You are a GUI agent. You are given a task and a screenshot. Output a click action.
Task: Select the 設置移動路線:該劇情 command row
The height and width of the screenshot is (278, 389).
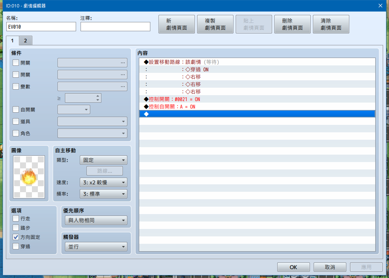coord(257,62)
